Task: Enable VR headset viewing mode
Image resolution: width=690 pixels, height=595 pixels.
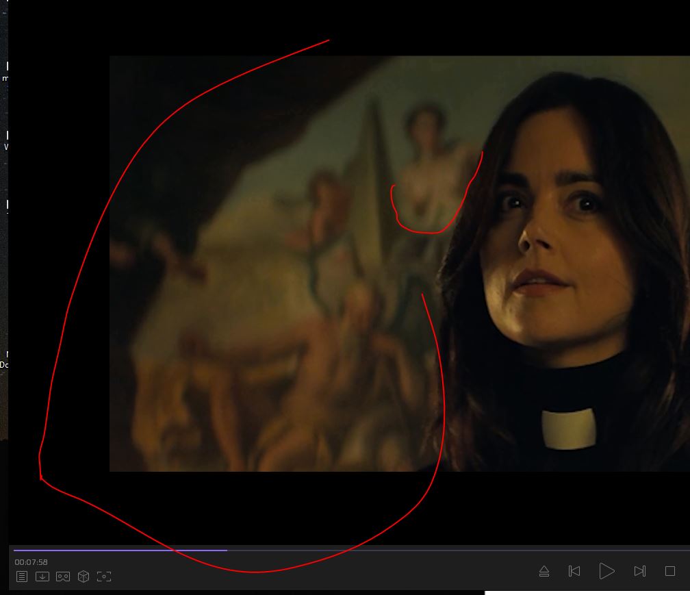Action: point(63,577)
